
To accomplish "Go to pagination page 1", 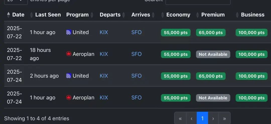I will pos(202,118).
